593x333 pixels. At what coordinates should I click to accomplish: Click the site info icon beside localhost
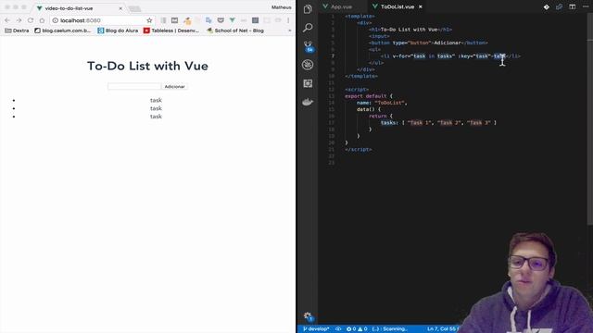click(x=56, y=20)
